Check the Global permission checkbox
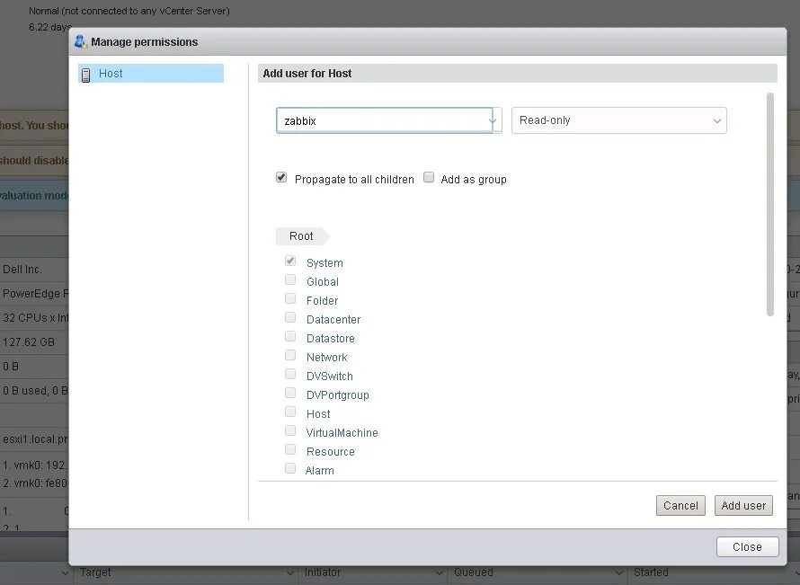The width and height of the screenshot is (800, 585). click(x=289, y=279)
